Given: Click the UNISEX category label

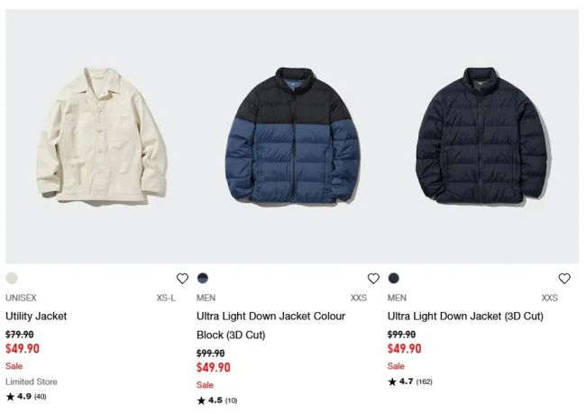Looking at the screenshot, I should pyautogui.click(x=21, y=298).
